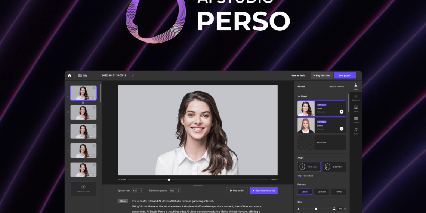426x213 pixels.
Task: Move slide 1 up with chevron
Action: tap(68, 89)
